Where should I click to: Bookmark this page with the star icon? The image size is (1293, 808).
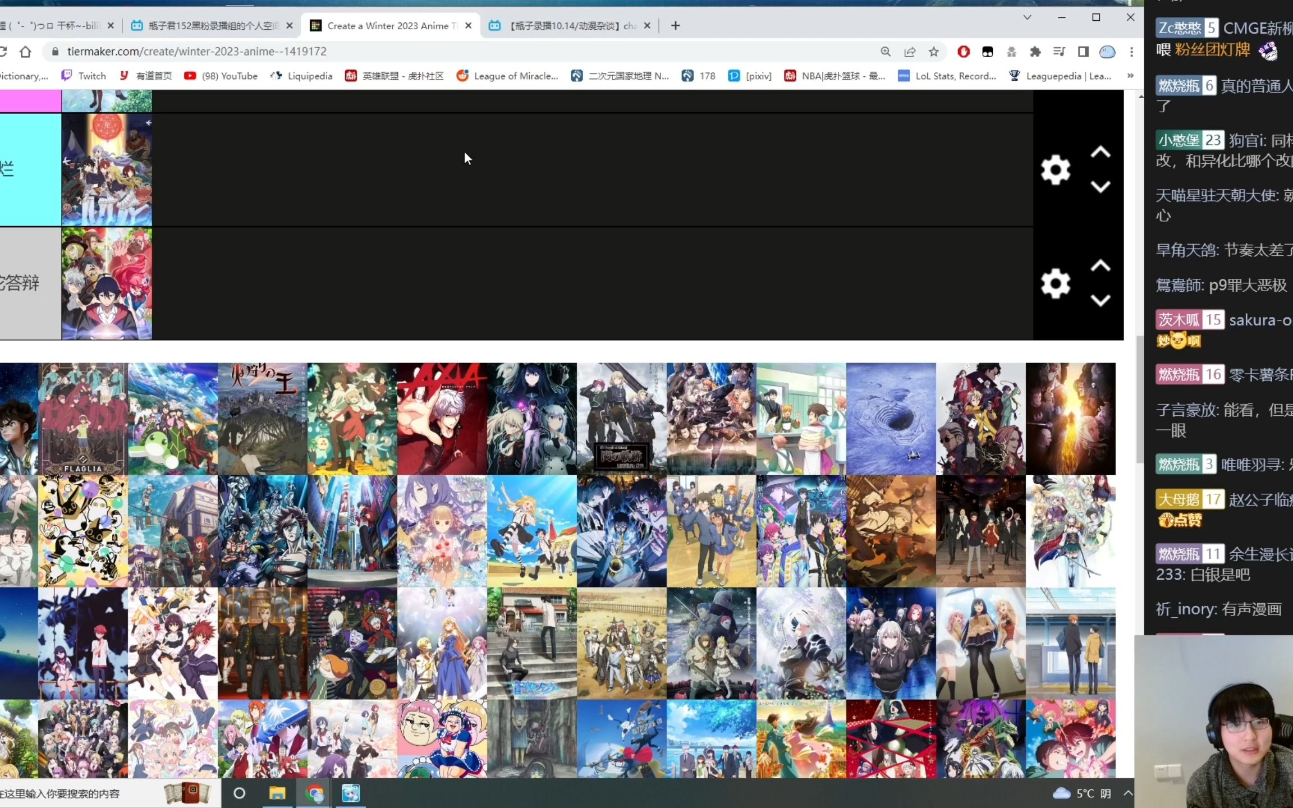tap(934, 52)
